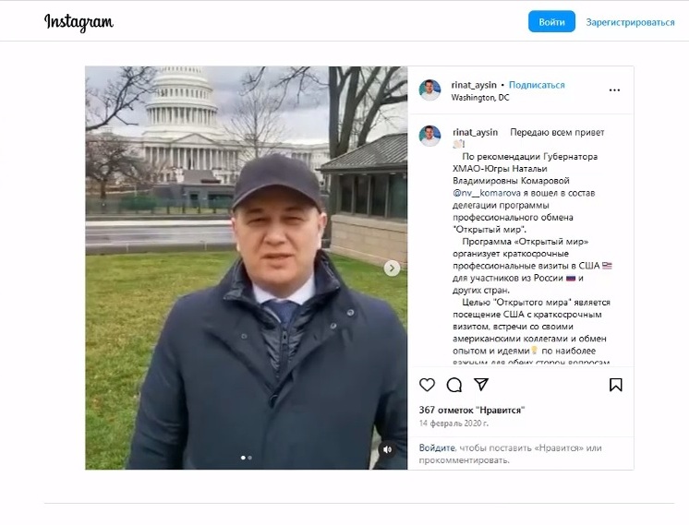View the 367 likes count

(x=472, y=411)
